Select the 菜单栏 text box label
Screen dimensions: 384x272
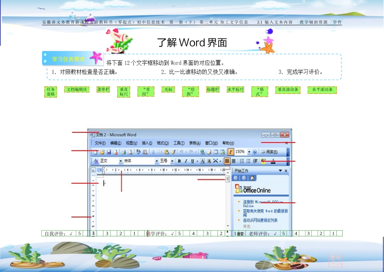103,89
